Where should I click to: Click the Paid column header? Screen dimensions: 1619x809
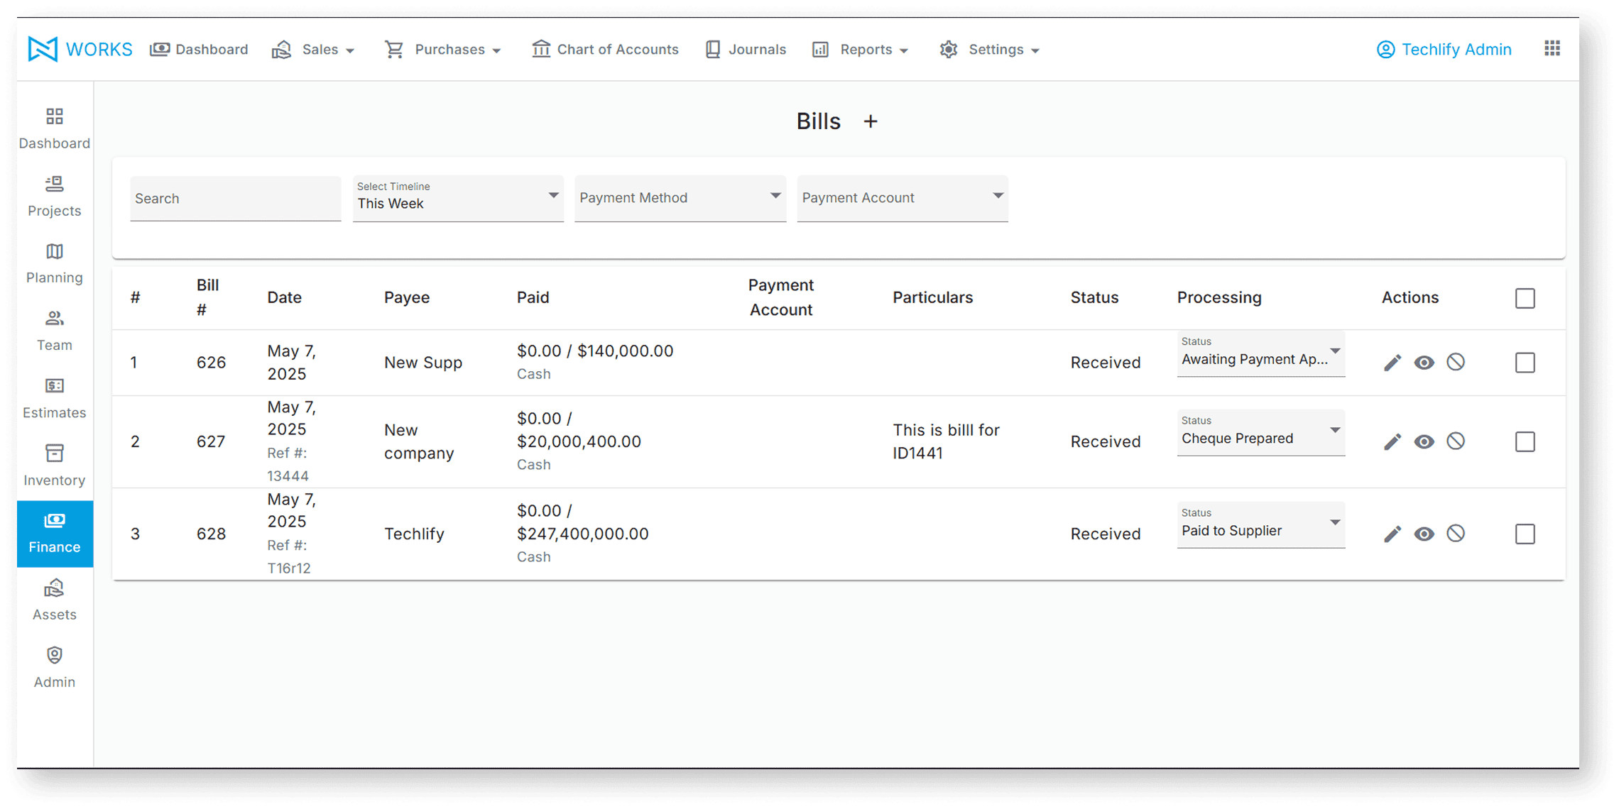click(x=533, y=297)
